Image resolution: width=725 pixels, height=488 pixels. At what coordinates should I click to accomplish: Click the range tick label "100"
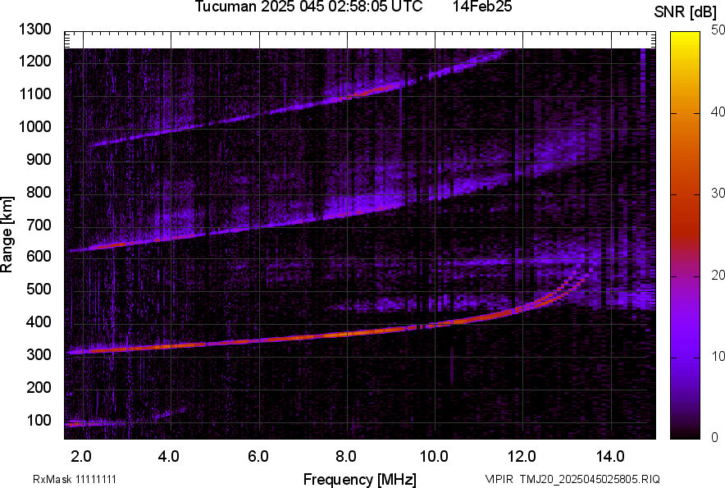coord(39,421)
